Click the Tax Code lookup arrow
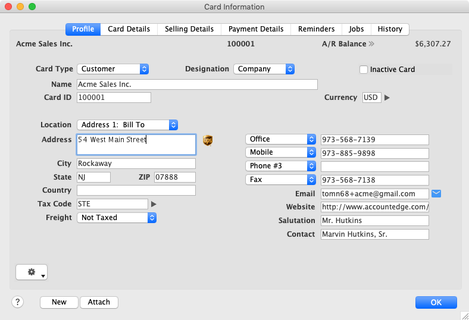469x320 pixels. (x=154, y=204)
